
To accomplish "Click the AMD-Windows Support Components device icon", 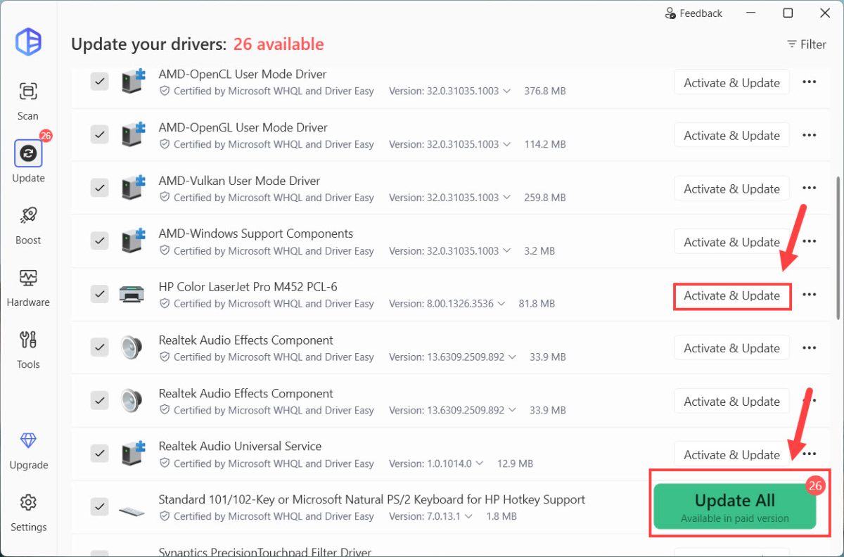I will point(132,241).
